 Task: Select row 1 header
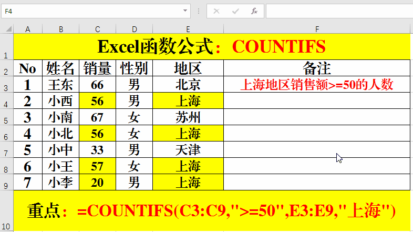pyautogui.click(x=7, y=47)
